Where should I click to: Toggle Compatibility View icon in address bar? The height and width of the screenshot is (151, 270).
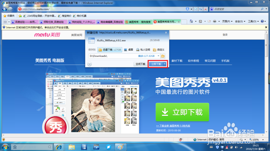coord(196,9)
